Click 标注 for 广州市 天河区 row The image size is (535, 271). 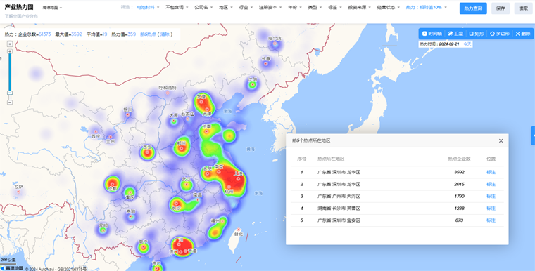(491, 196)
